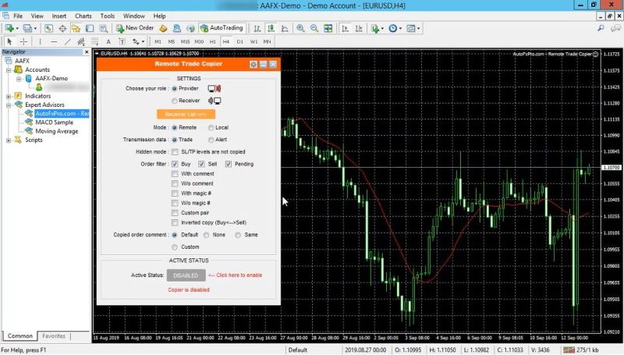Image resolution: width=624 pixels, height=355 pixels.
Task: Open the Charts menu
Action: pyautogui.click(x=83, y=16)
